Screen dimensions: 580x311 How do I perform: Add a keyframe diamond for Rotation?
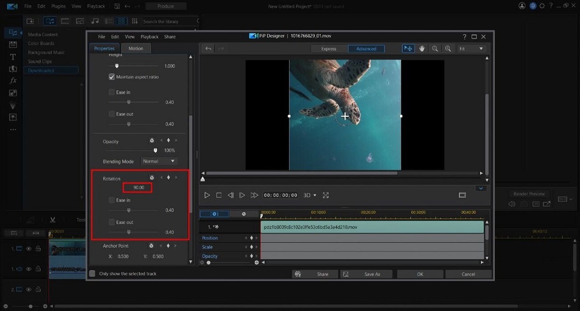pyautogui.click(x=168, y=178)
